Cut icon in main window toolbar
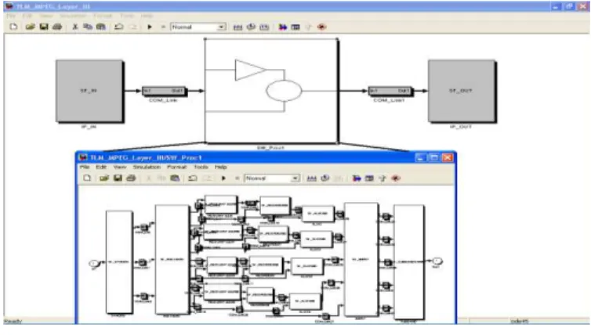Screen dimensions: 591x335 74,27
